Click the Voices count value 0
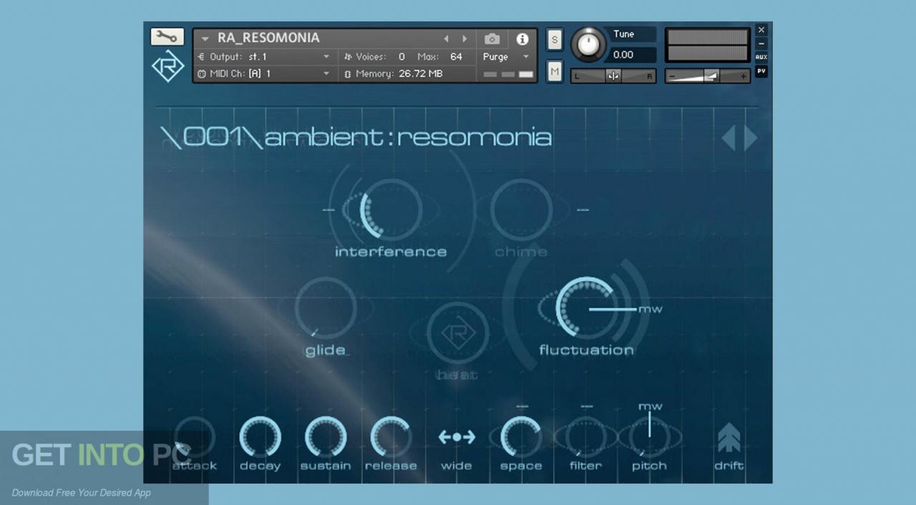The width and height of the screenshot is (916, 505). (x=401, y=57)
